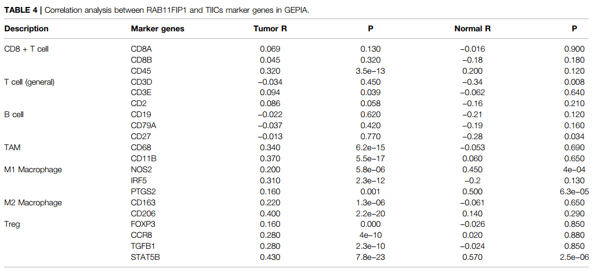
Task: Click the Tumor R column header
Action: click(270, 28)
